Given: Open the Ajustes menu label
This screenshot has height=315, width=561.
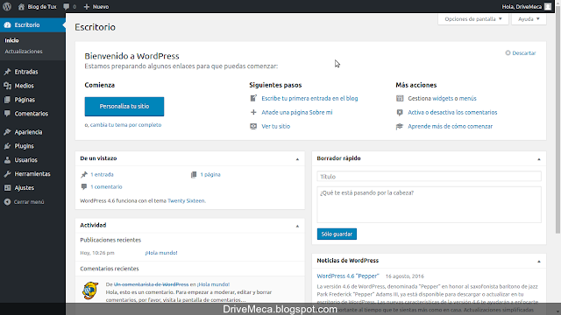Looking at the screenshot, I should click(25, 188).
